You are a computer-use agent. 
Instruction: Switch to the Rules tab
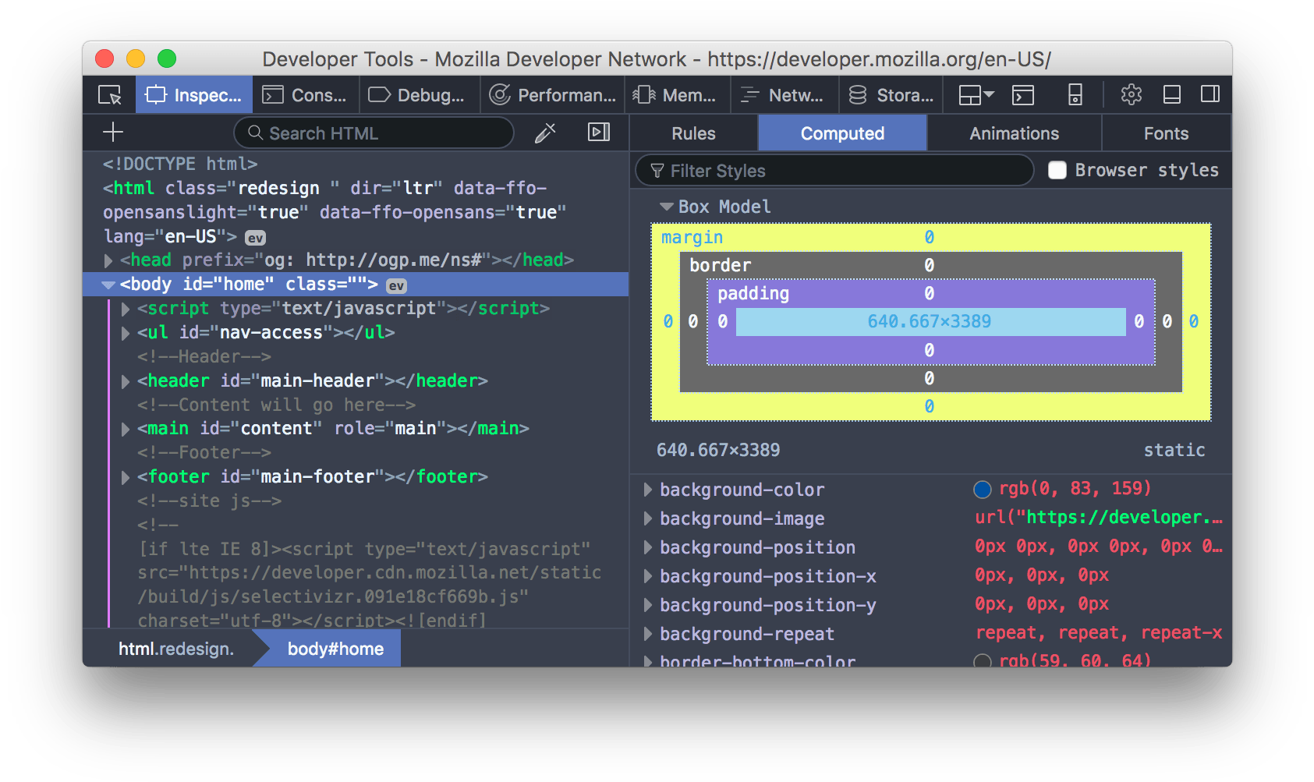tap(693, 133)
